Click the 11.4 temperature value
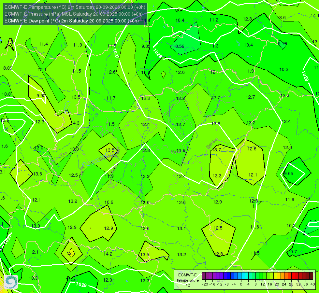The width and height of the screenshot is (319, 293). 43,44
